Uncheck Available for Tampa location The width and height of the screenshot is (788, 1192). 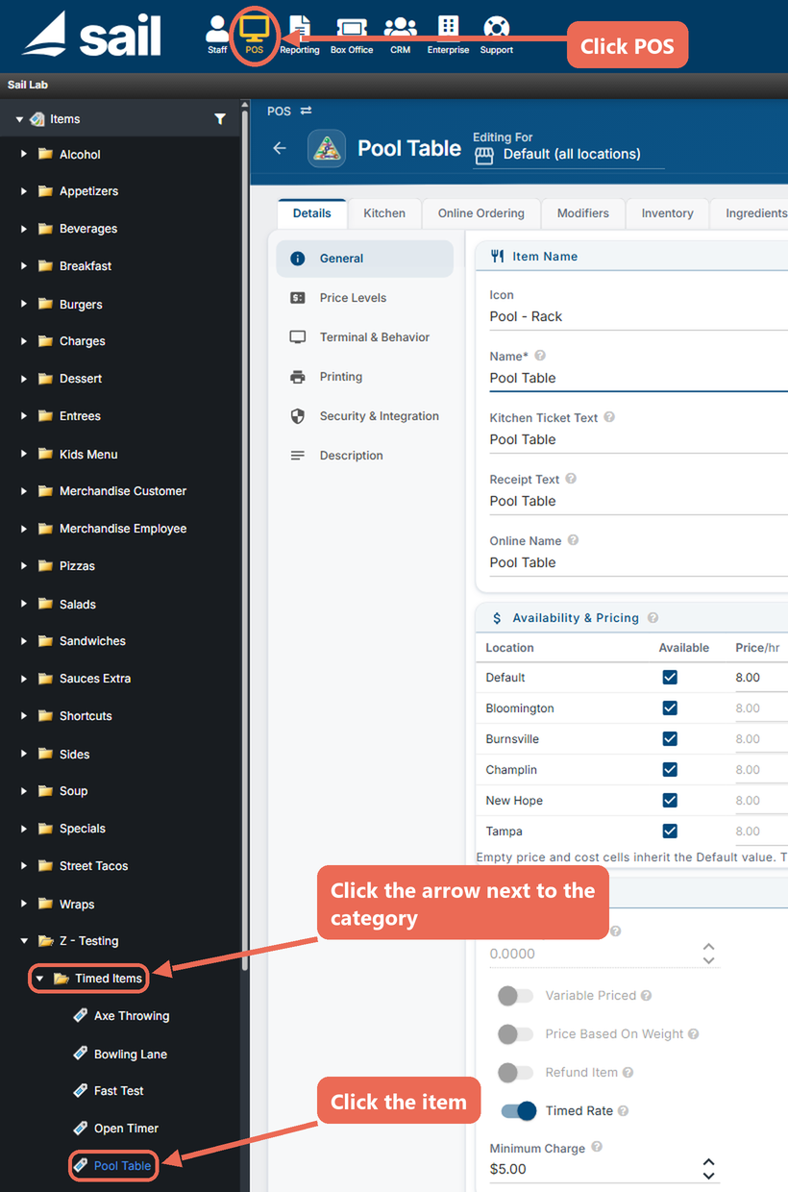tap(670, 831)
